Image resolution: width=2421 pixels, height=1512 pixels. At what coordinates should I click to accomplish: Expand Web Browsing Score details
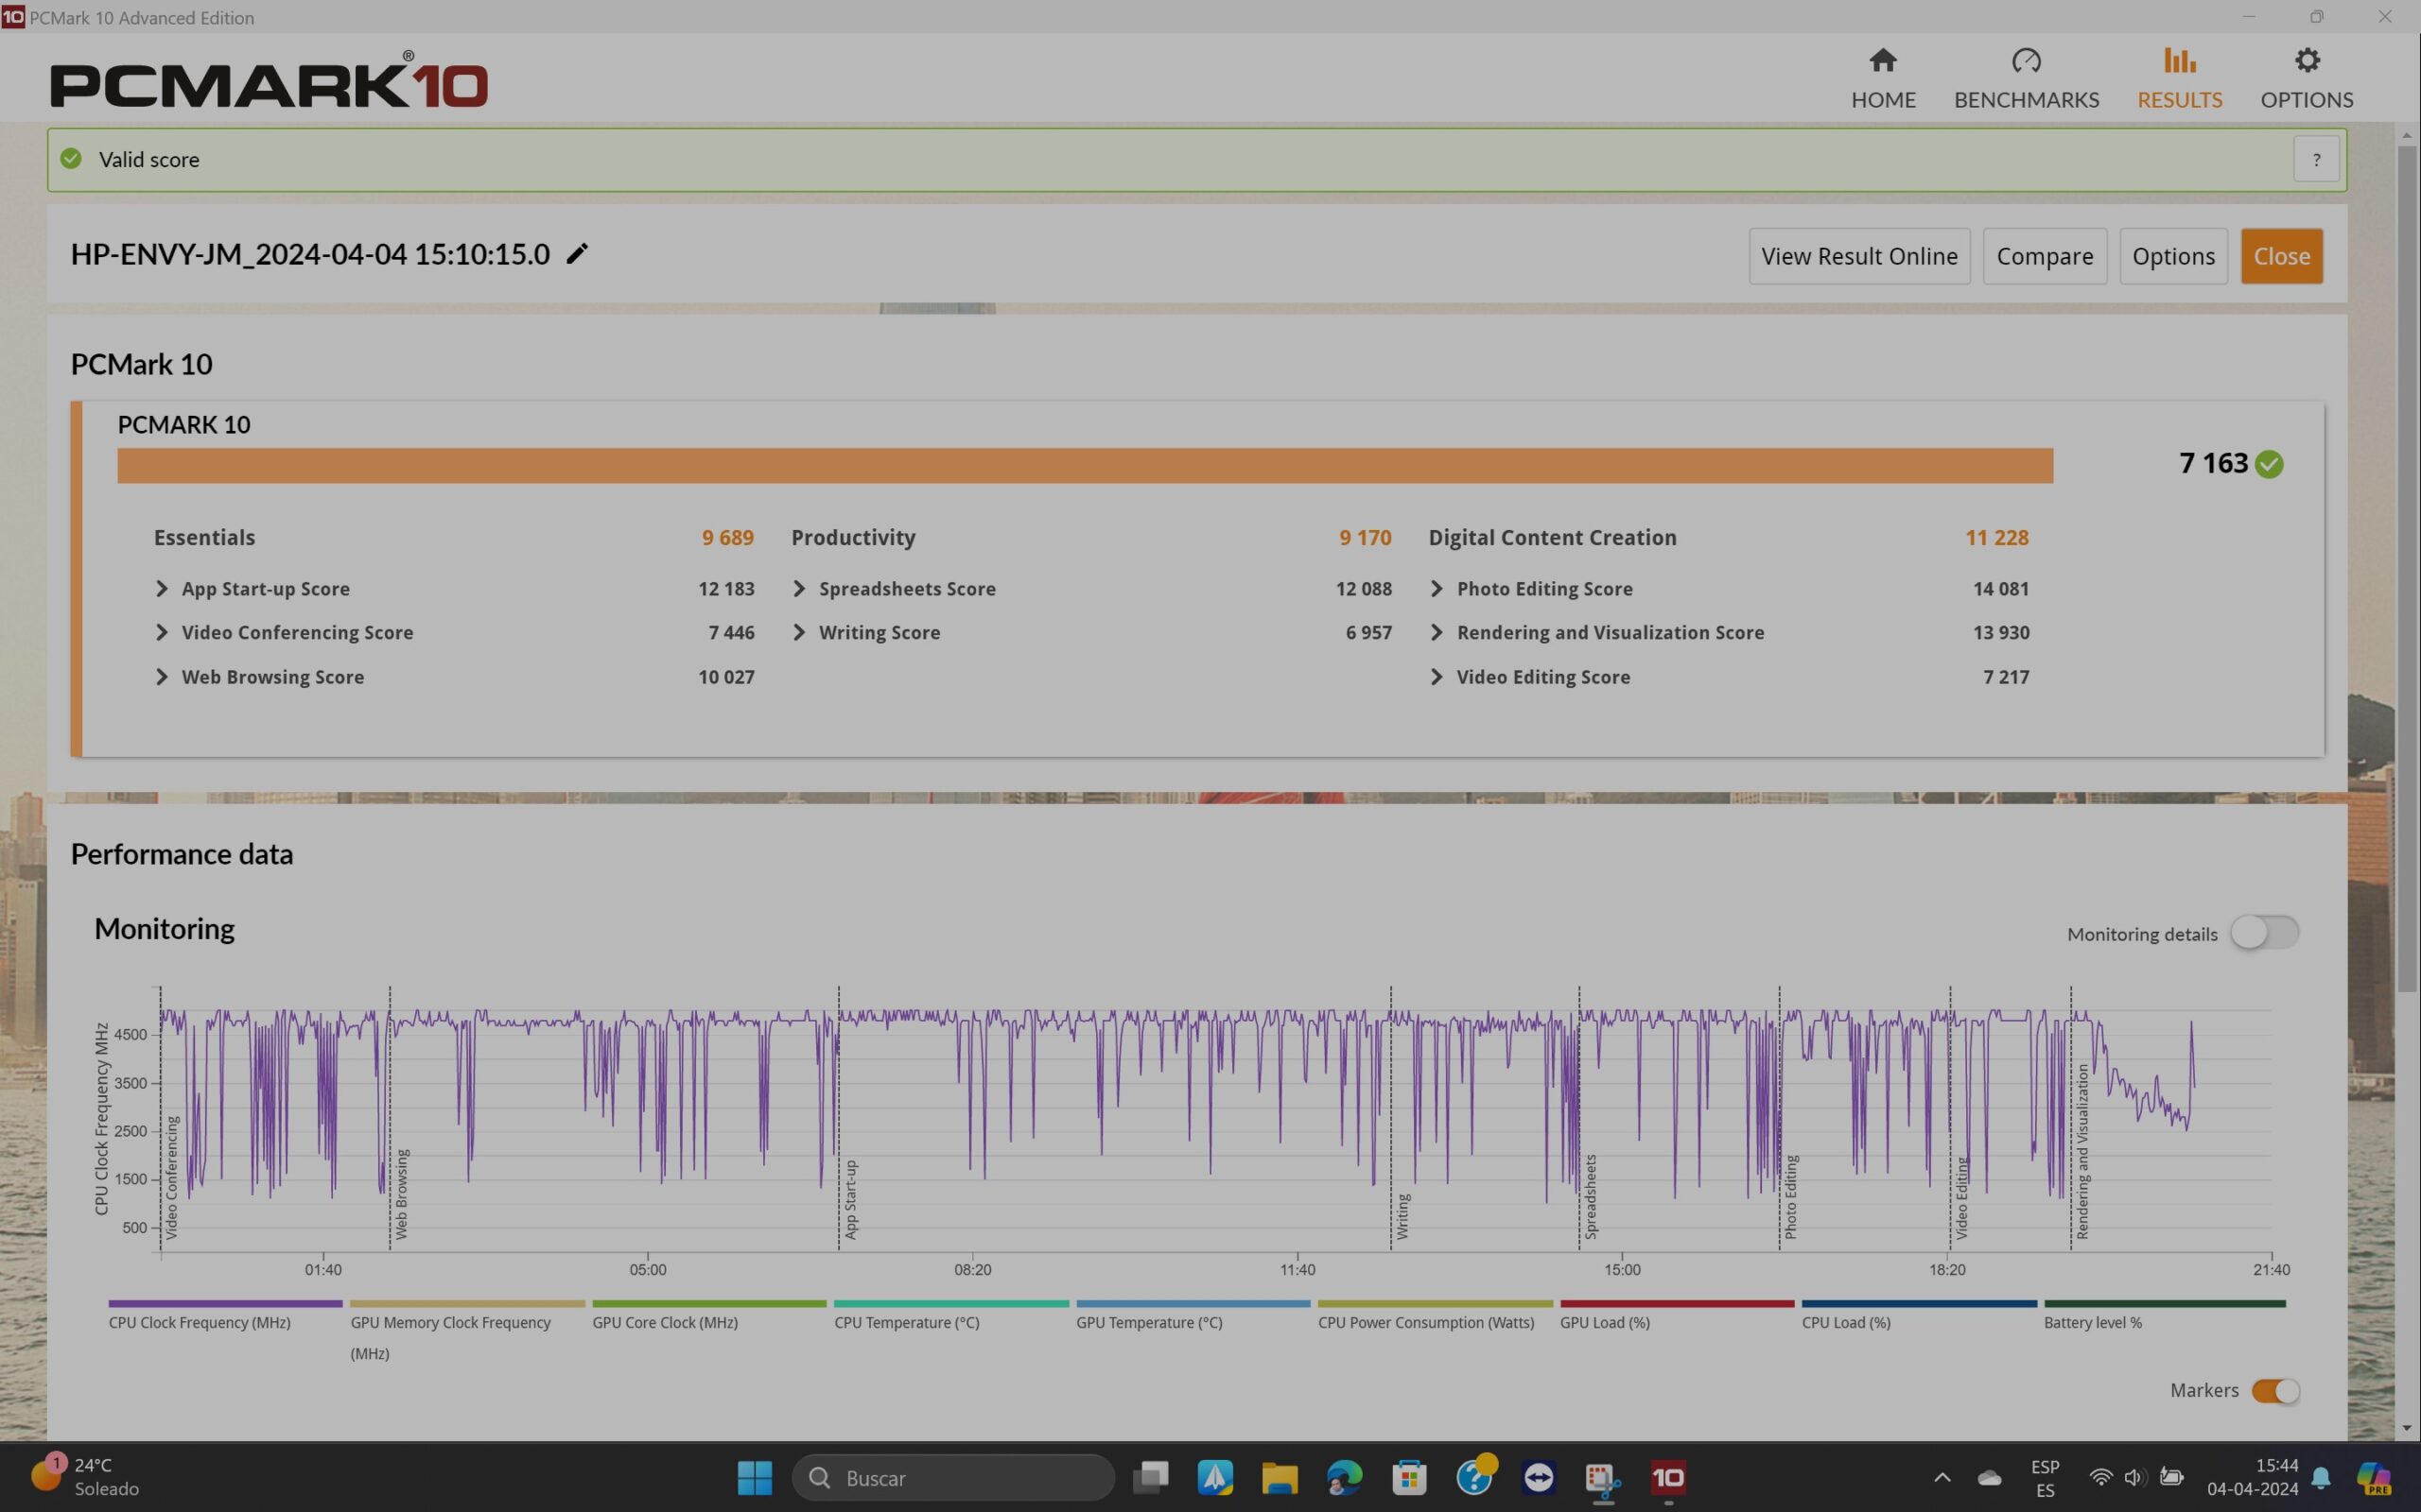tap(161, 677)
